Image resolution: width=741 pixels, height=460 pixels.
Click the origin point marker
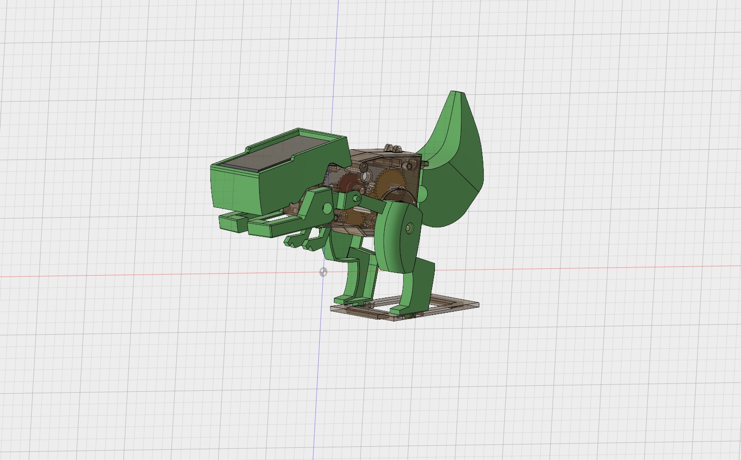coord(323,272)
